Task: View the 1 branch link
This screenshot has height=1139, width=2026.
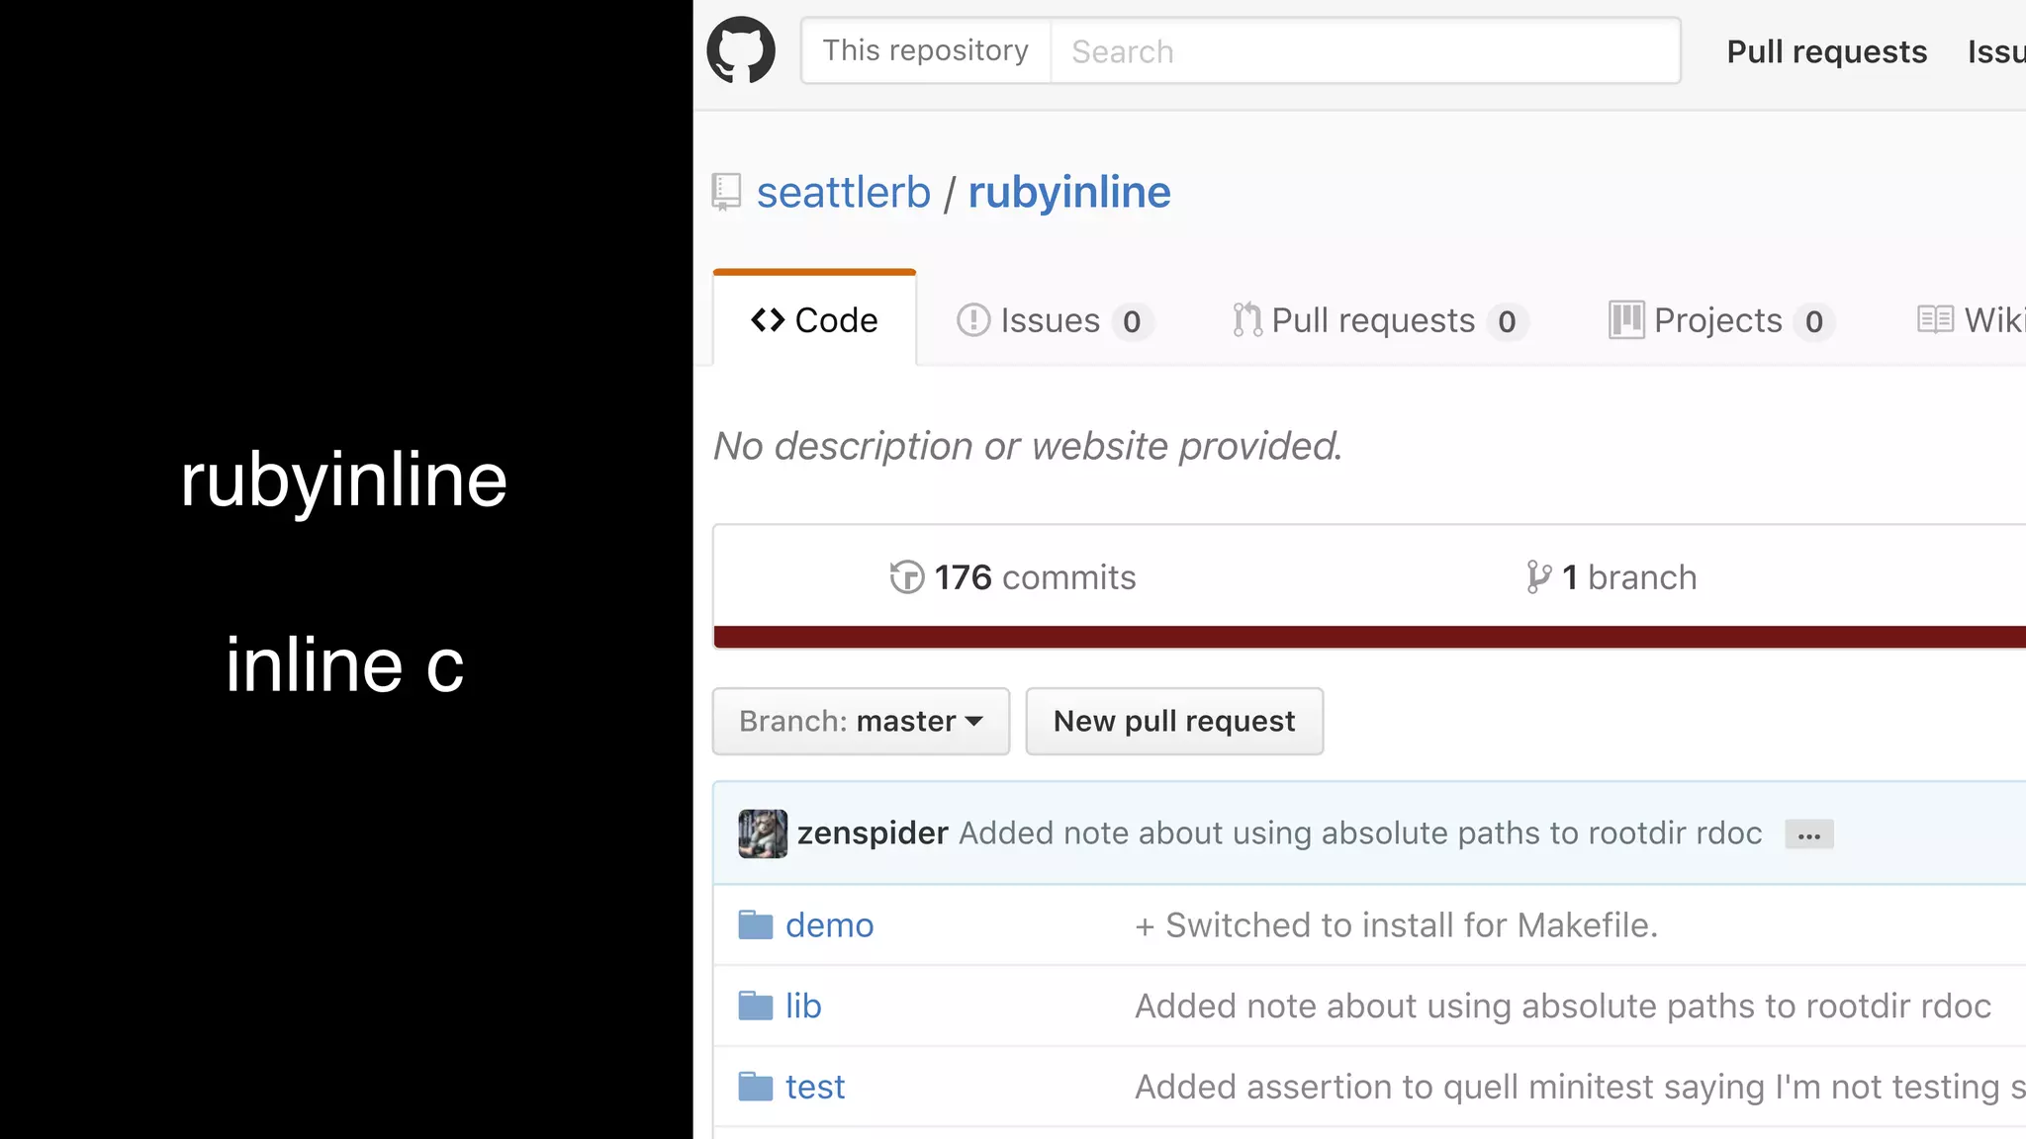Action: point(1612,577)
